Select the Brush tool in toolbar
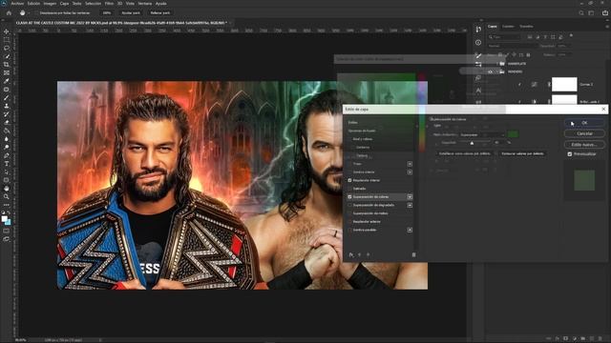This screenshot has height=343, width=611. 7,97
